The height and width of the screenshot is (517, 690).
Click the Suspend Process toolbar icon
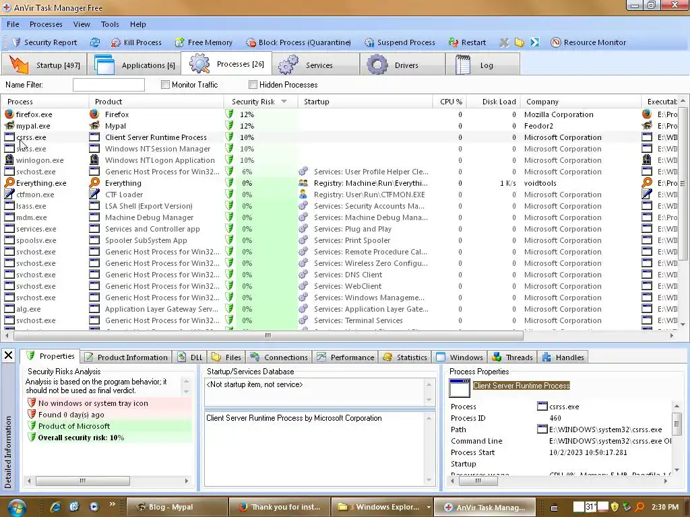pos(369,42)
